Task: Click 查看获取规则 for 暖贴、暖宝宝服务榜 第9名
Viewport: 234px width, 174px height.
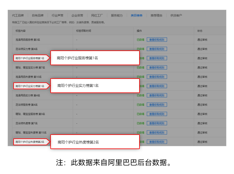Action: (x=157, y=114)
